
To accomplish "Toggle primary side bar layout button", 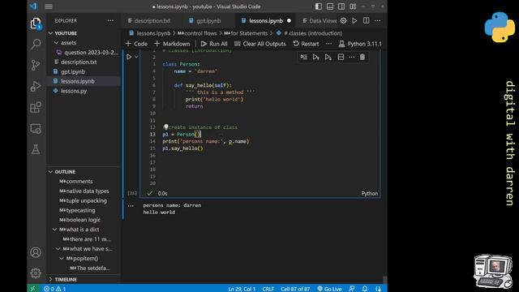I will coord(319,6).
